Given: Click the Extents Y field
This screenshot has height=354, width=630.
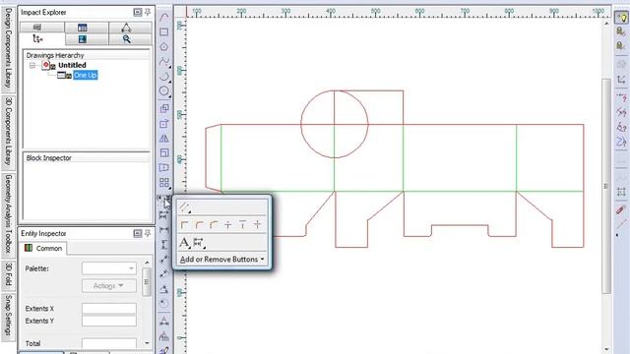Looking at the screenshot, I should point(109,321).
